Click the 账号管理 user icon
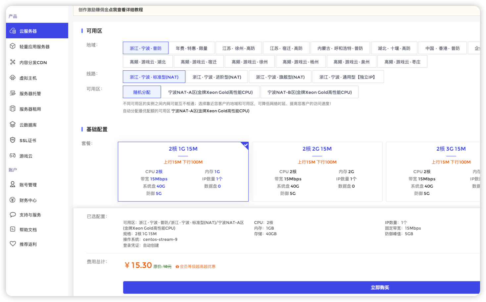This screenshot has width=486, height=302. (x=13, y=184)
